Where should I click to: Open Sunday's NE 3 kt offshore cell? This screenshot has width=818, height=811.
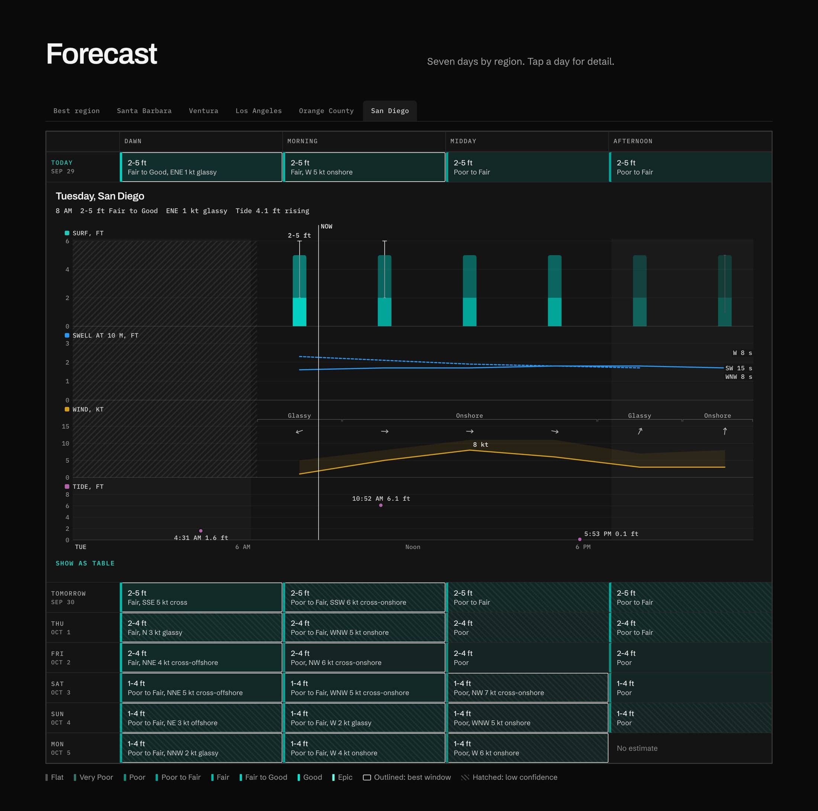click(201, 718)
